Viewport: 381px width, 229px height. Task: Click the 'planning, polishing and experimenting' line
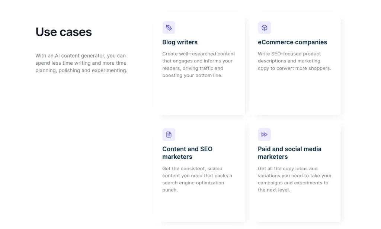(81, 70)
